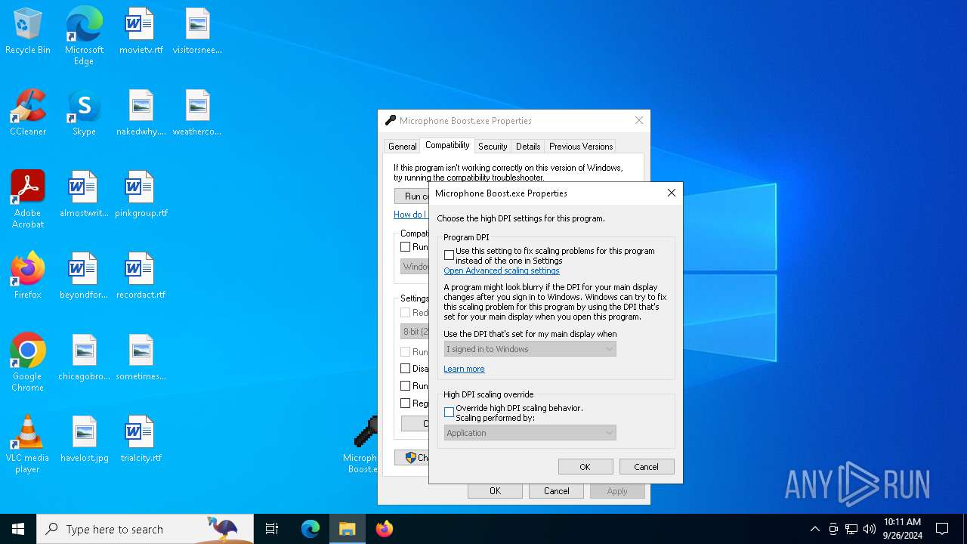Viewport: 967px width, 544px height.
Task: Switch to the Details tab
Action: 528,147
